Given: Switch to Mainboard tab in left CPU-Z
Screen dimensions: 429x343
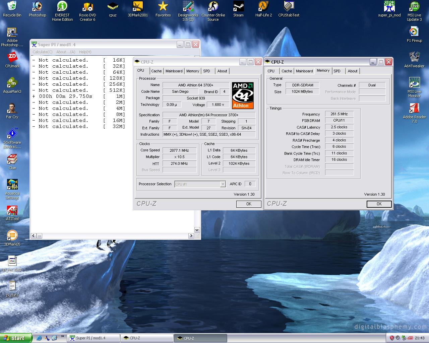Looking at the screenshot, I should [174, 71].
